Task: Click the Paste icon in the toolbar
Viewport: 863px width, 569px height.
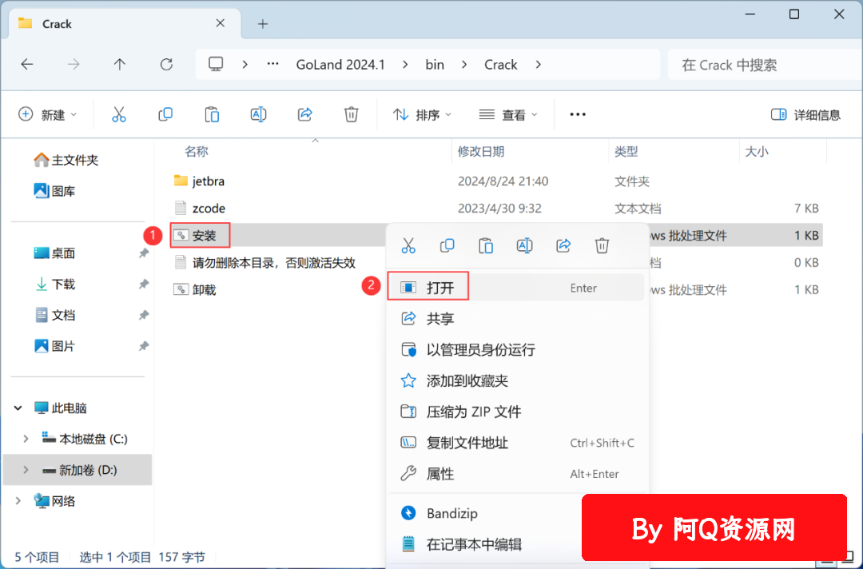Action: tap(212, 114)
